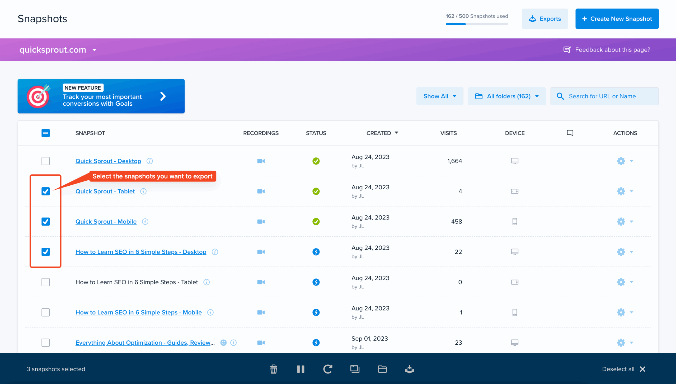Open the Track conversions with Goals banner
Viewport: 676px width, 384px height.
point(101,96)
